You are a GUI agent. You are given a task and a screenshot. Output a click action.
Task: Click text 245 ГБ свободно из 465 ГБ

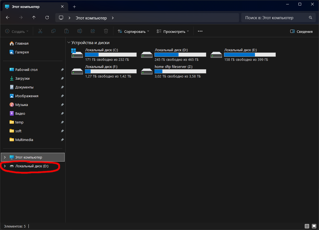(177, 60)
